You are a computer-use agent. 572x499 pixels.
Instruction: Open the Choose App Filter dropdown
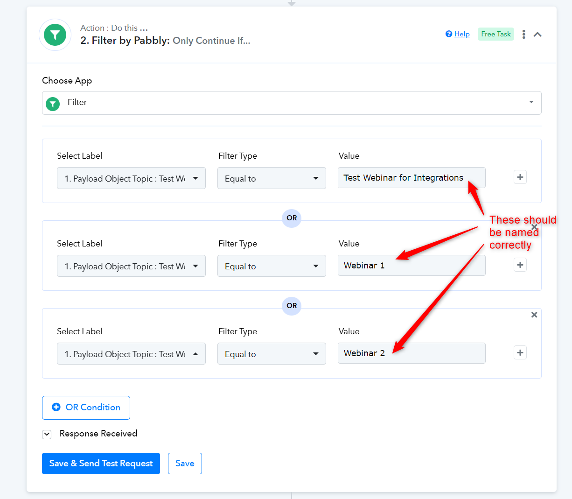tap(292, 103)
